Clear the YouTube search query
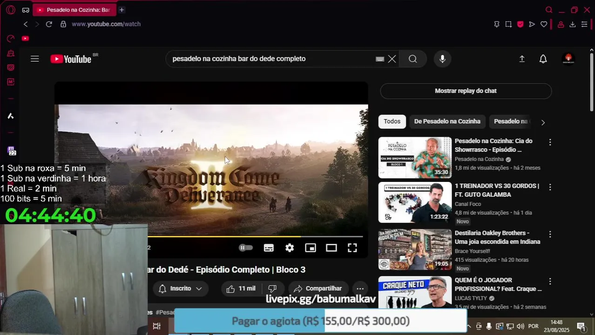 [x=392, y=59]
